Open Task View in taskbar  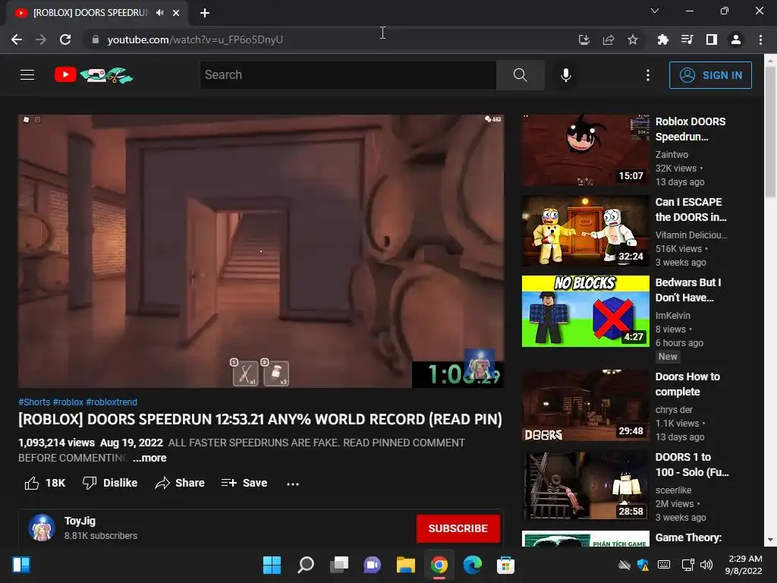point(339,565)
